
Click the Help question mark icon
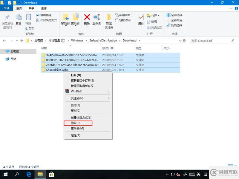point(236,8)
